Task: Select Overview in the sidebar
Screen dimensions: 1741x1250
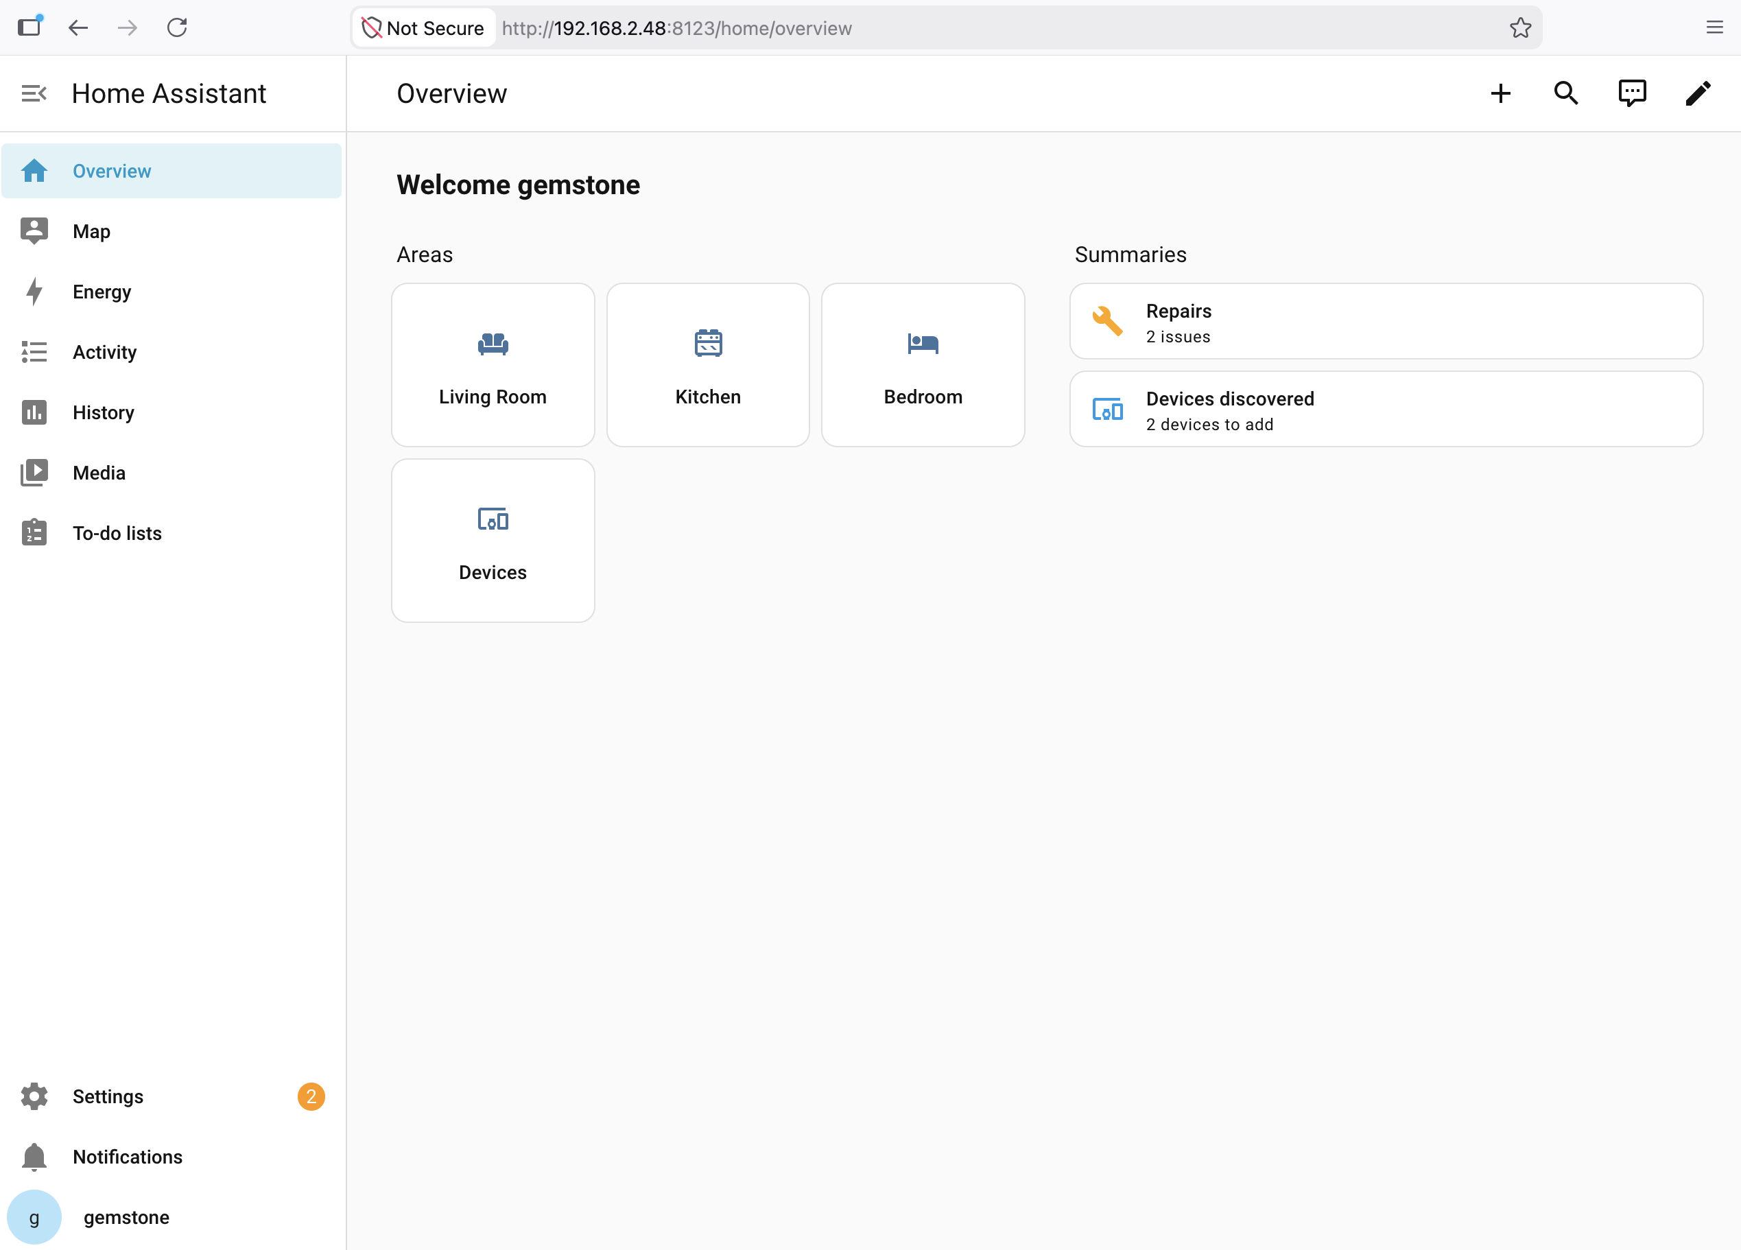Action: 171,170
